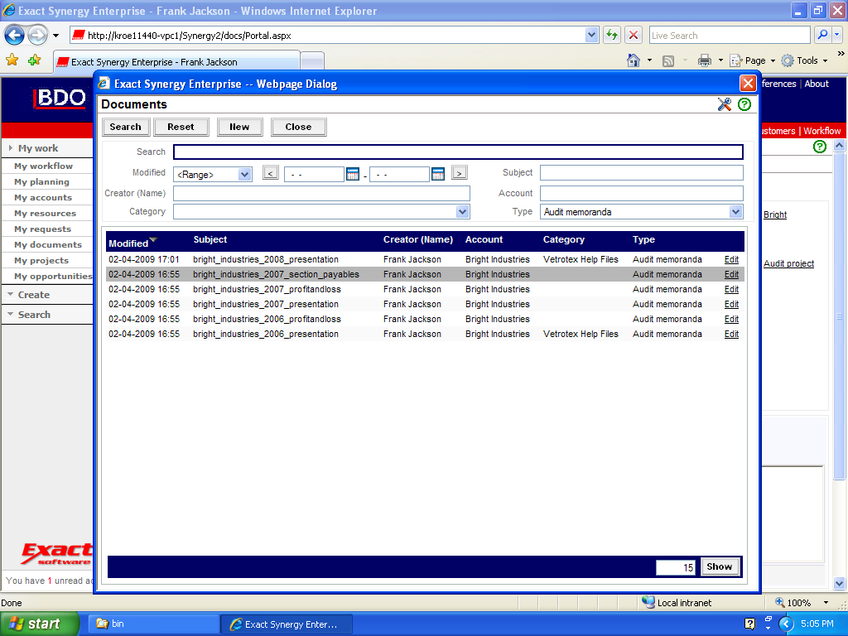The image size is (848, 636).
Task: Open My projects in sidebar
Action: 41,260
